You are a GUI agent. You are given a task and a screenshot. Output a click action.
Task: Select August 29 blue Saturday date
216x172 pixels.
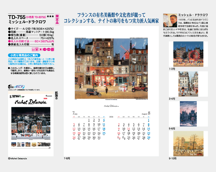148,138
